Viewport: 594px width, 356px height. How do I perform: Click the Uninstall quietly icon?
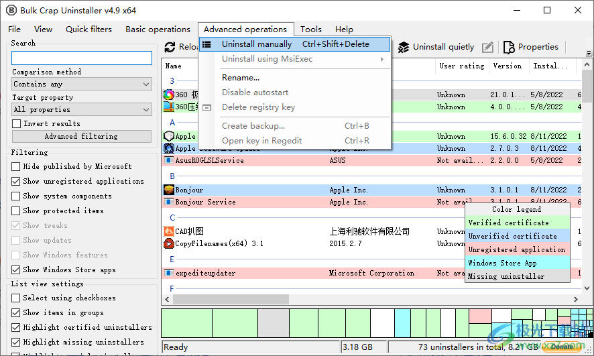click(404, 47)
